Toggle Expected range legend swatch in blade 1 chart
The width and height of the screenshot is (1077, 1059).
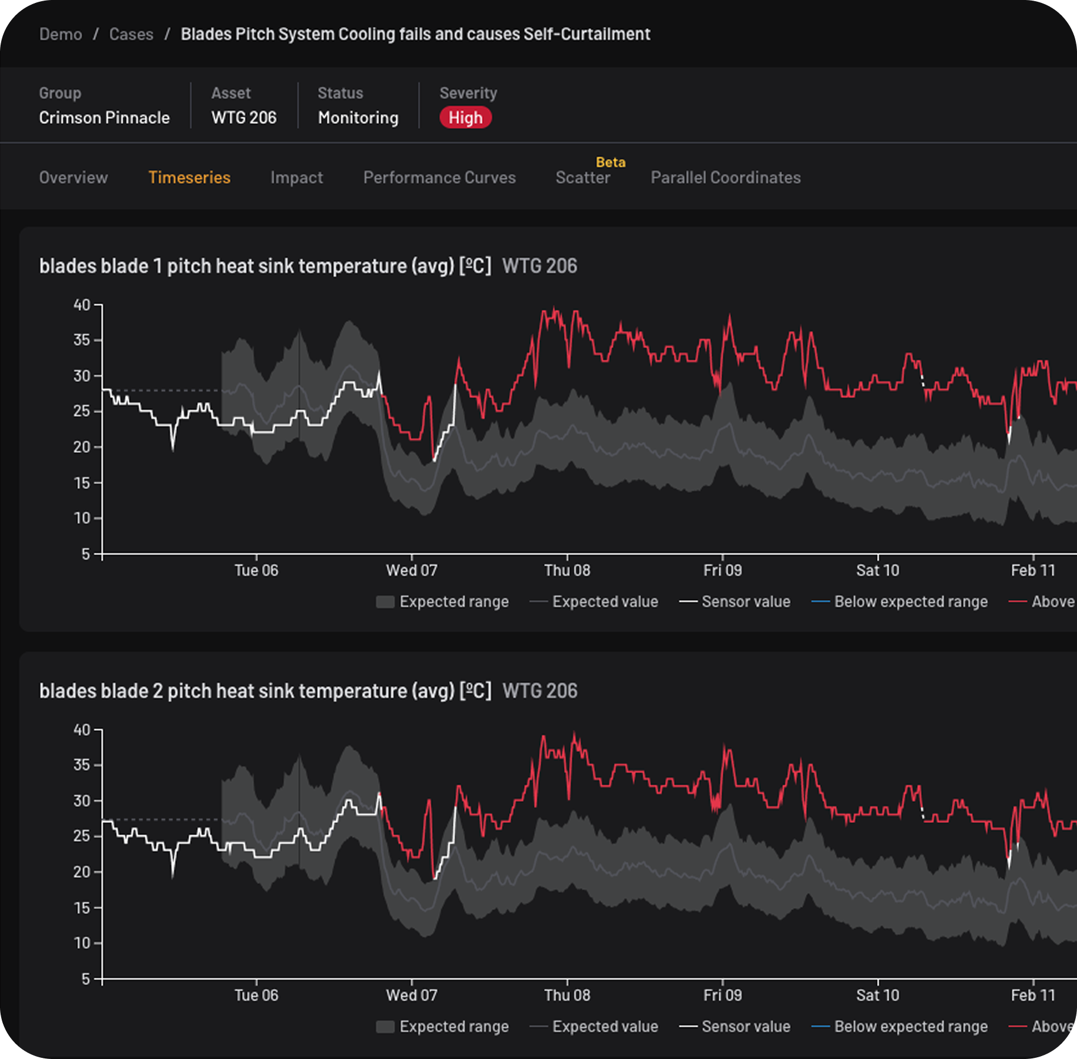[385, 601]
